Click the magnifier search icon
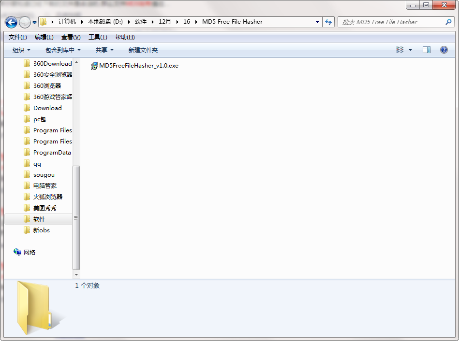 coord(448,22)
